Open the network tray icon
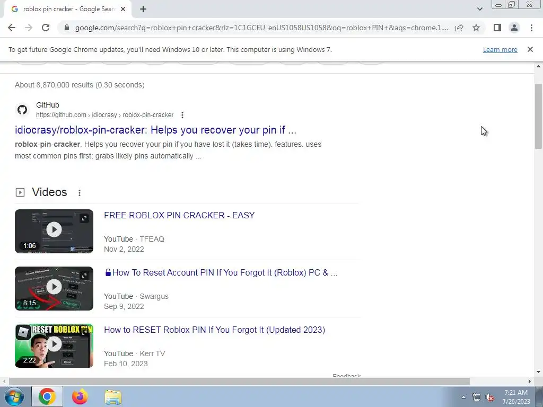Viewport: 543px width, 407px height. point(477,397)
